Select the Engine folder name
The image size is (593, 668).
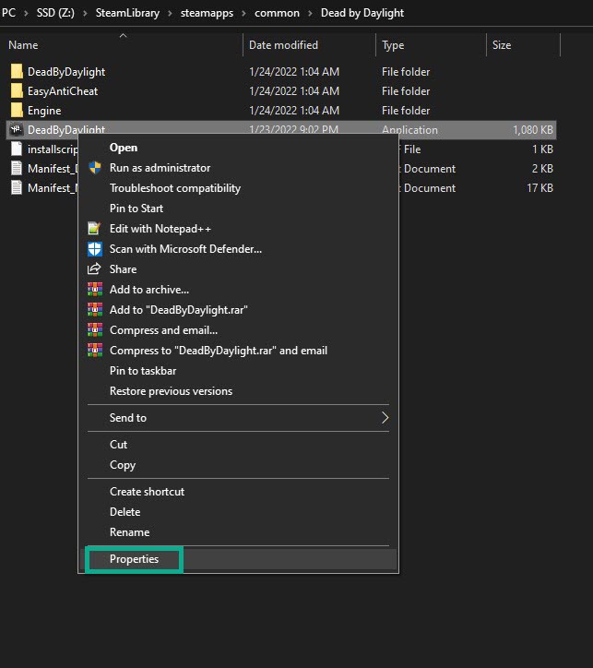(x=44, y=111)
